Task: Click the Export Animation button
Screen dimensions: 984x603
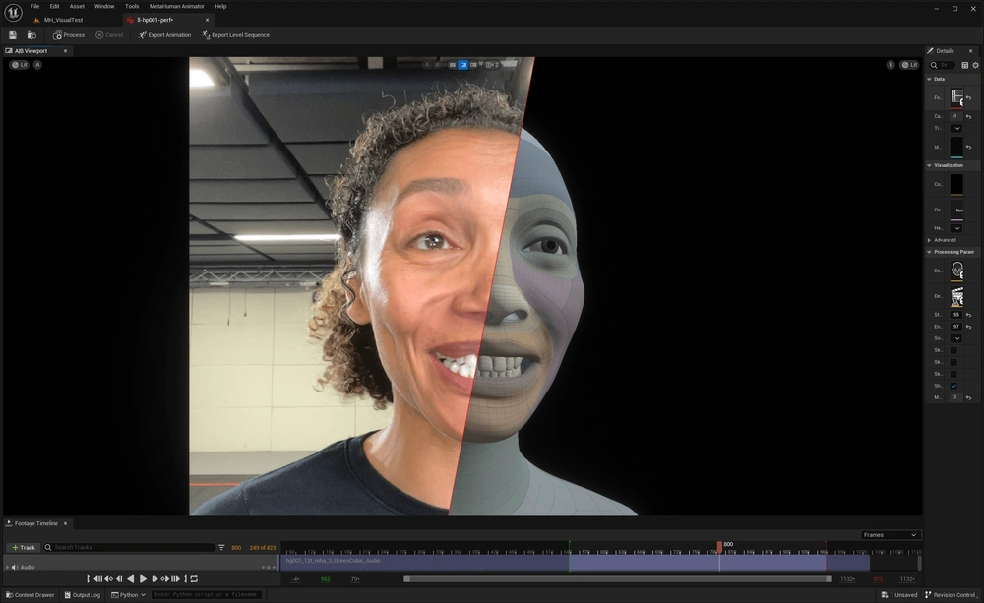Action: [164, 35]
